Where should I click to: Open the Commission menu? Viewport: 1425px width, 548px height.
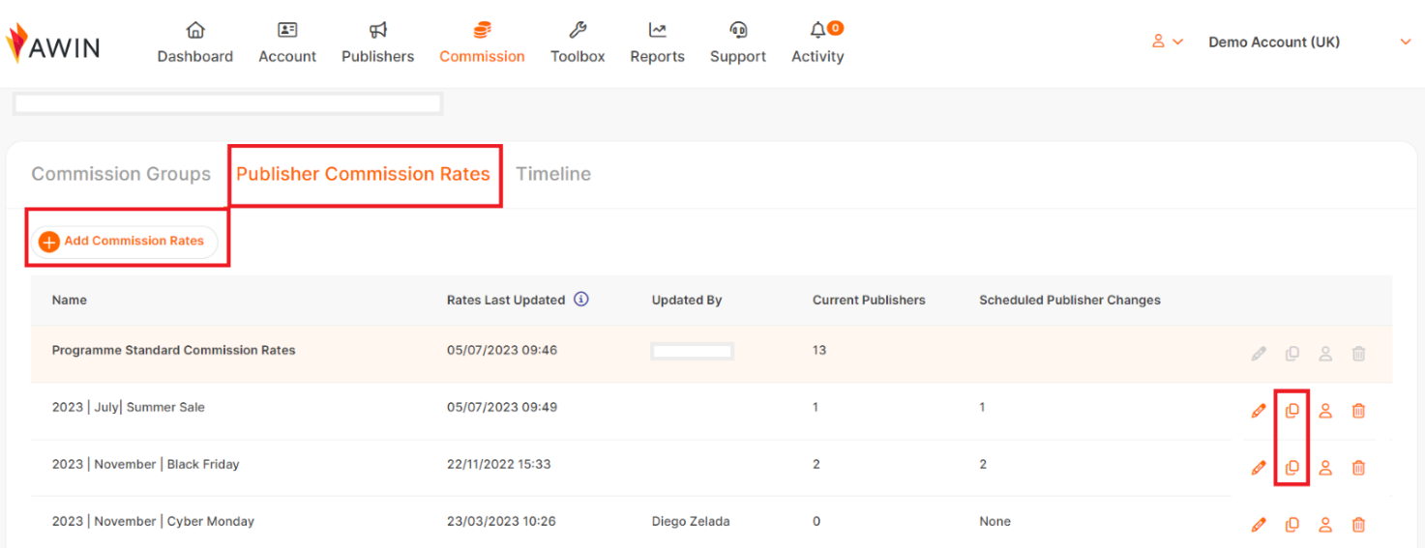[x=482, y=43]
